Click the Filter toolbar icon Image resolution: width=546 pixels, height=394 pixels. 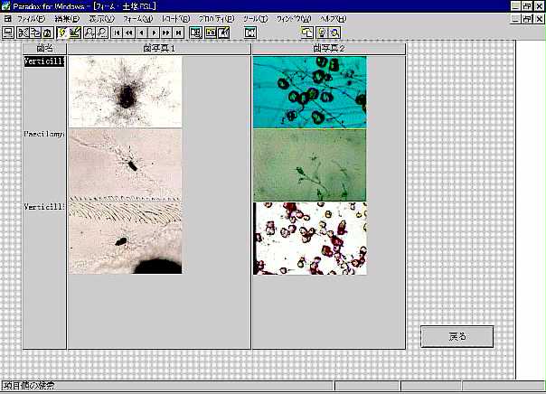click(x=195, y=33)
